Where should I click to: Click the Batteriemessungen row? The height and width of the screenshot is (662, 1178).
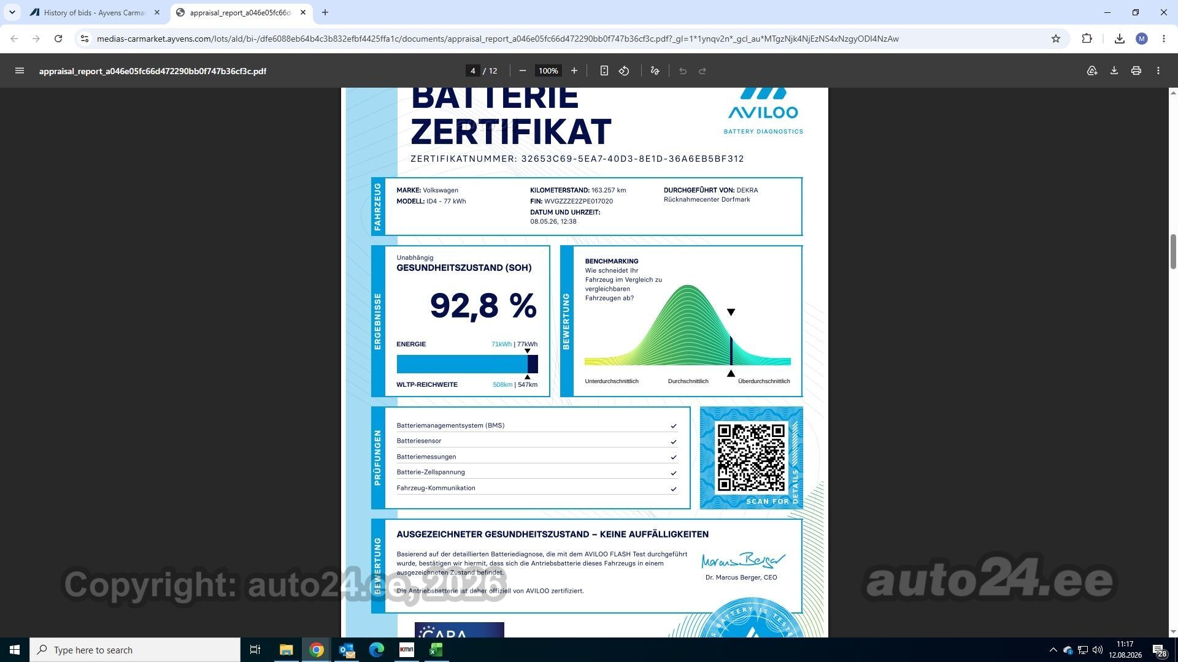537,457
